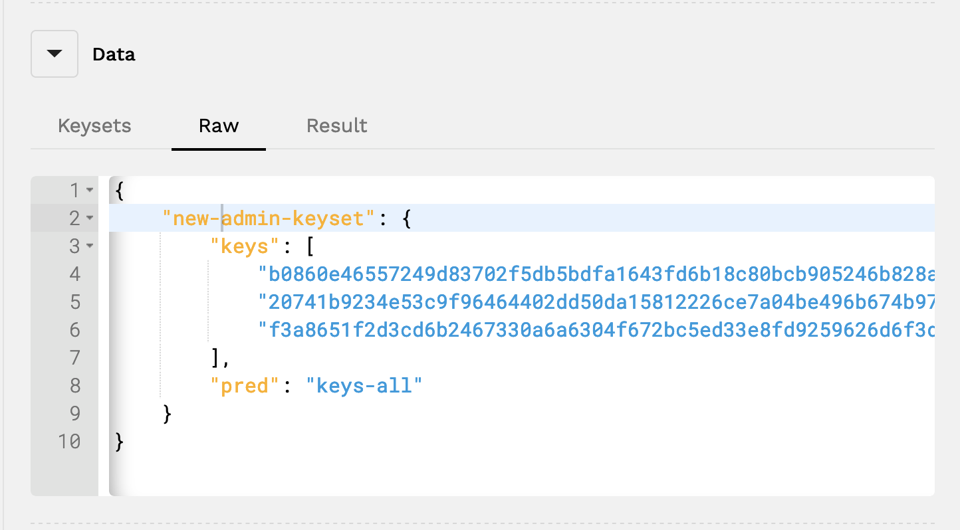Place cursor in "new-admin-keyset" key text
Screen dimensions: 960x530
pos(269,219)
